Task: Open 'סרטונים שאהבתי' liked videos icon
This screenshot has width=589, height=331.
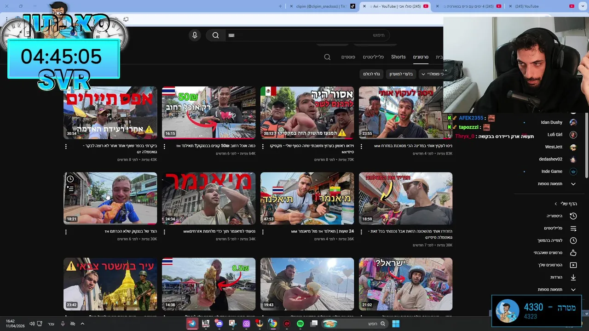Action: click(x=573, y=253)
